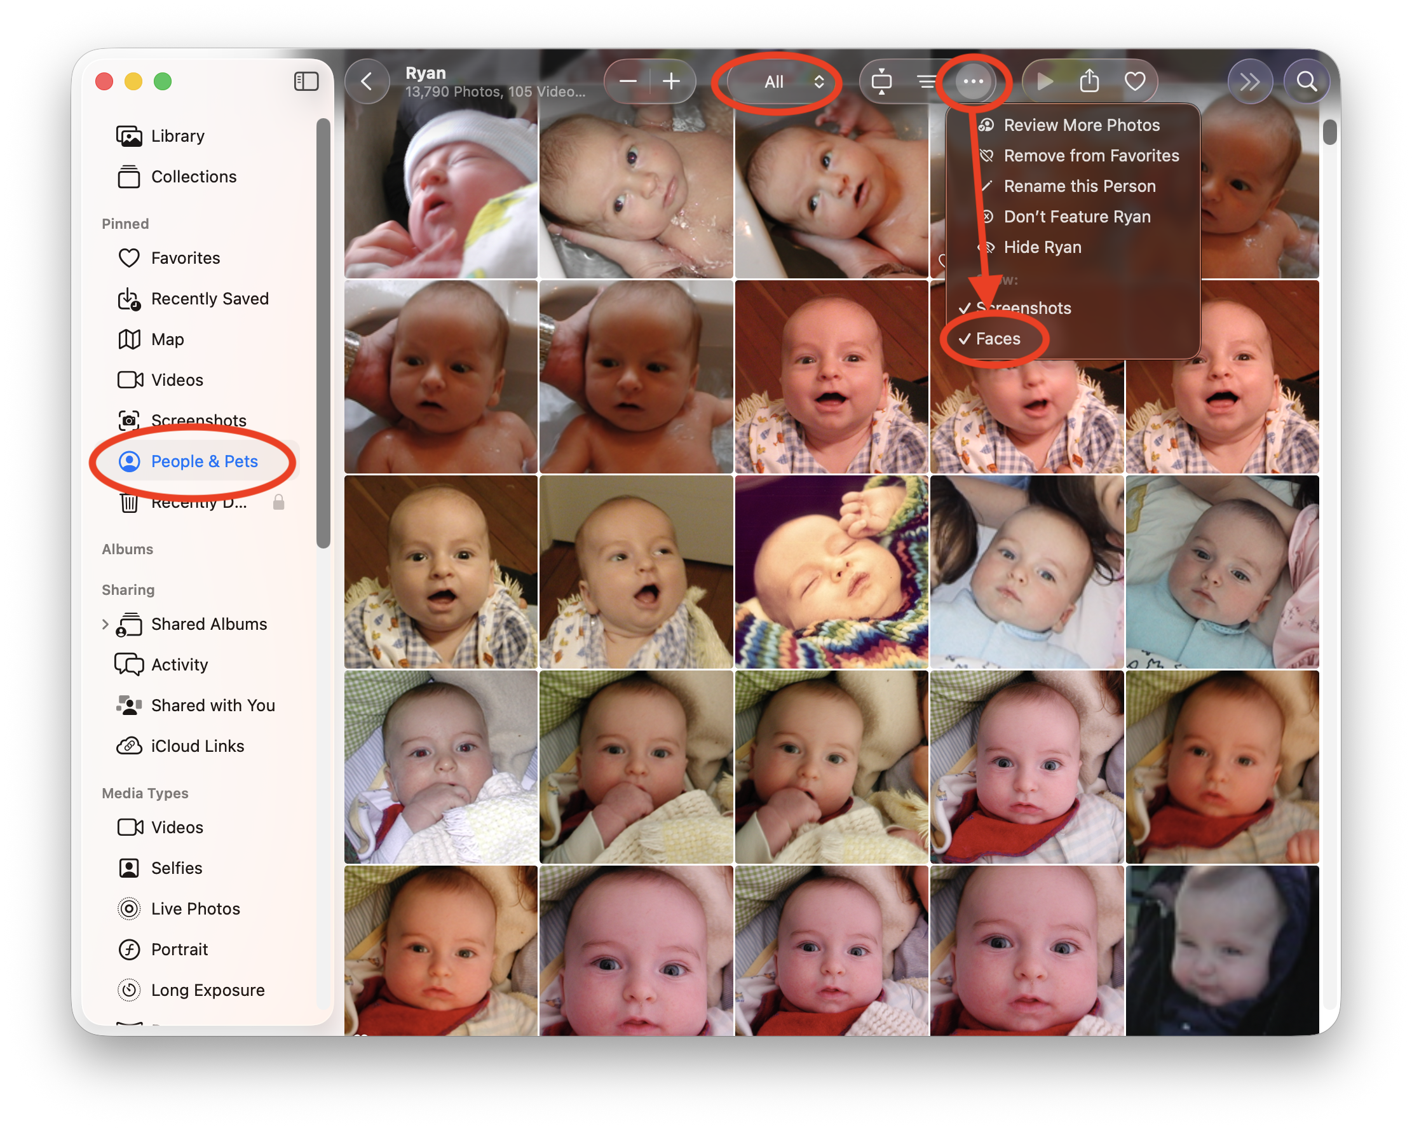Screen dimensions: 1412x1130
Task: Uncheck Faces in the View menu
Action: [x=997, y=339]
